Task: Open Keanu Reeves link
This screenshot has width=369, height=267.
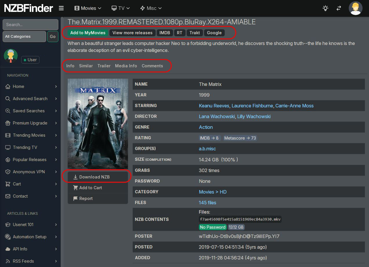Action: pyautogui.click(x=214, y=106)
